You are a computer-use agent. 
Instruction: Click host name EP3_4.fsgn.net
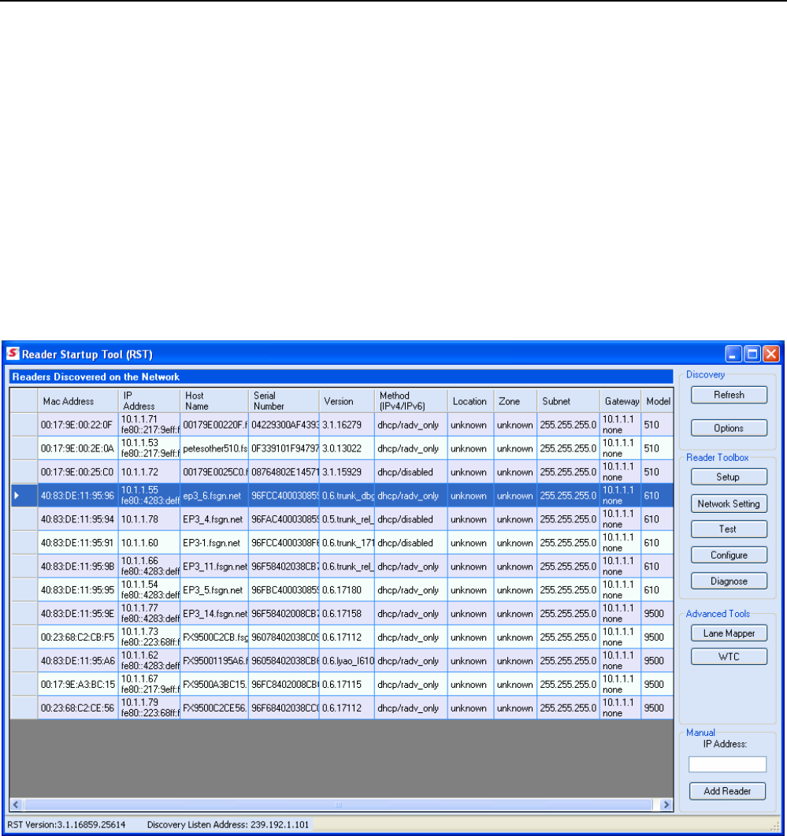click(x=213, y=519)
